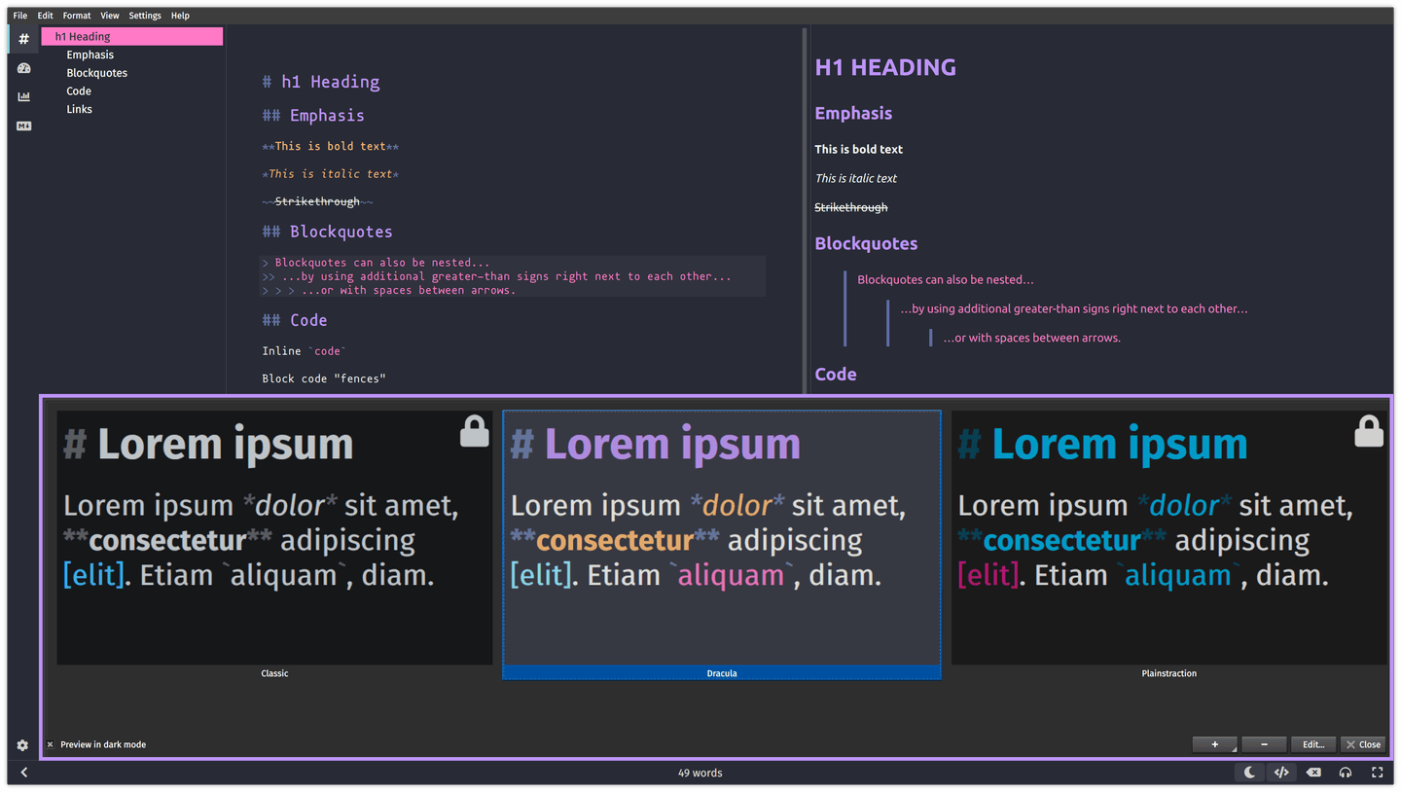Jump to Blockquotes in the outline
1401x792 pixels.
[x=96, y=73]
